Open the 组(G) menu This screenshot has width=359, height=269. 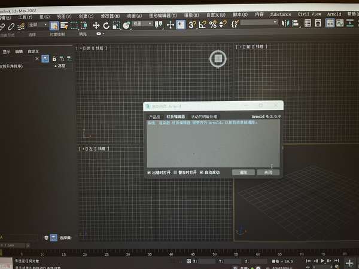pos(44,17)
